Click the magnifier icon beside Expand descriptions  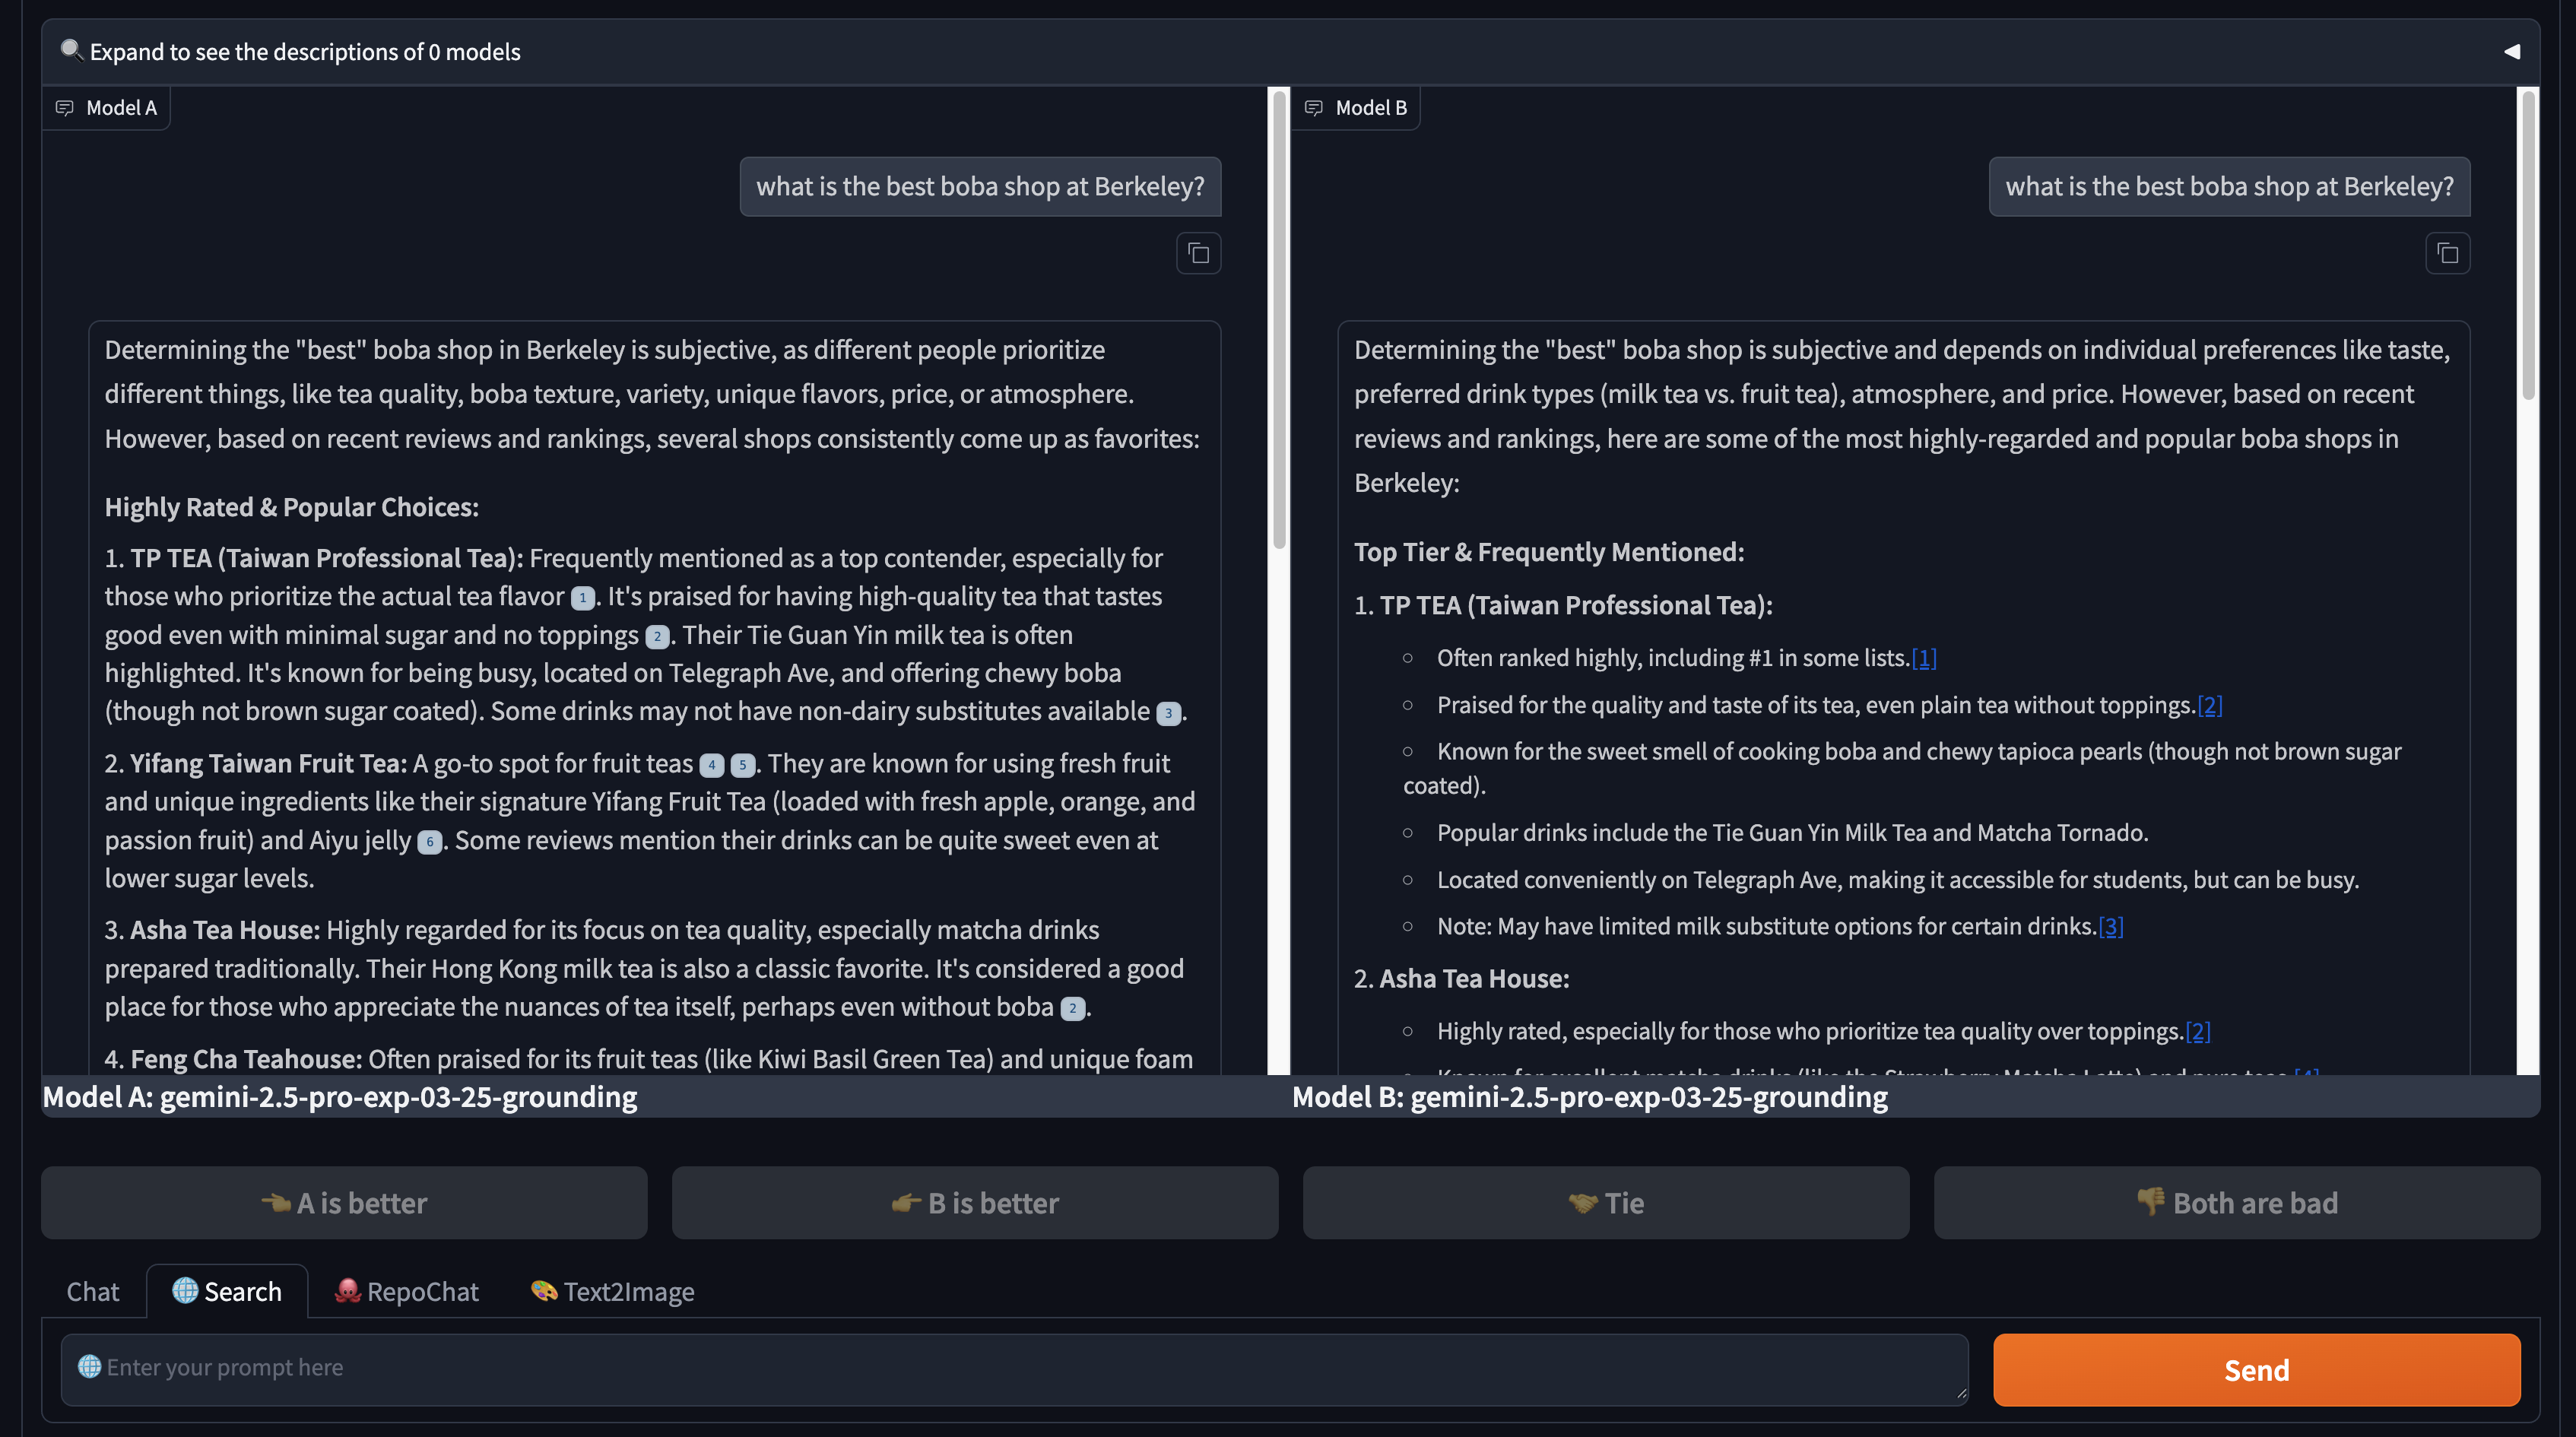pyautogui.click(x=71, y=50)
